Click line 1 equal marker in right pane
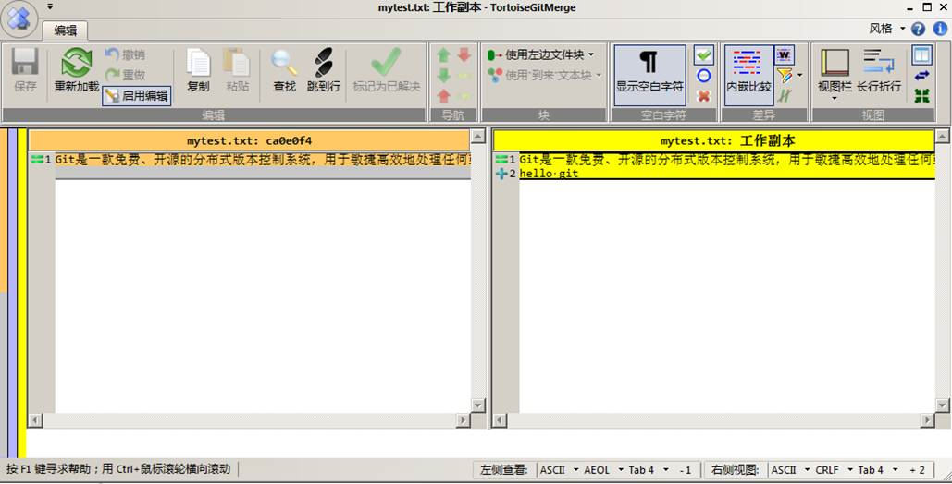 pos(501,160)
